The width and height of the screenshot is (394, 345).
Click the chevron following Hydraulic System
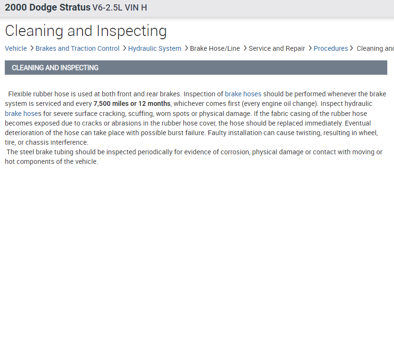click(186, 48)
